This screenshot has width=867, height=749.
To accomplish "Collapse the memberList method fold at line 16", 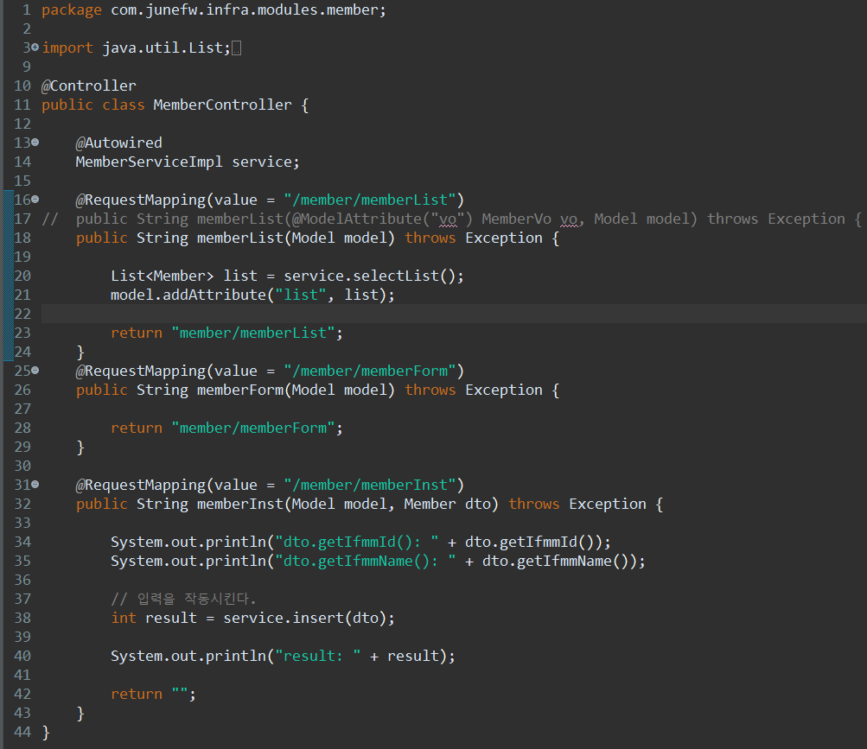I will click(x=35, y=200).
